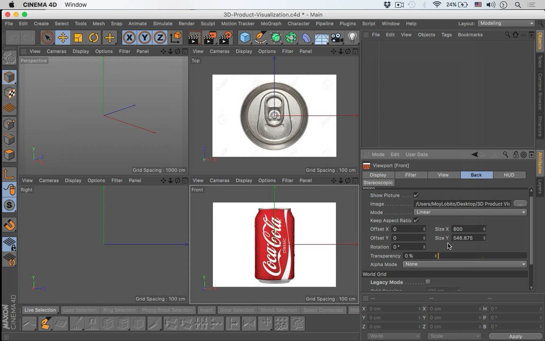Add a Camera object
This screenshot has width=545, height=341.
coord(337,38)
